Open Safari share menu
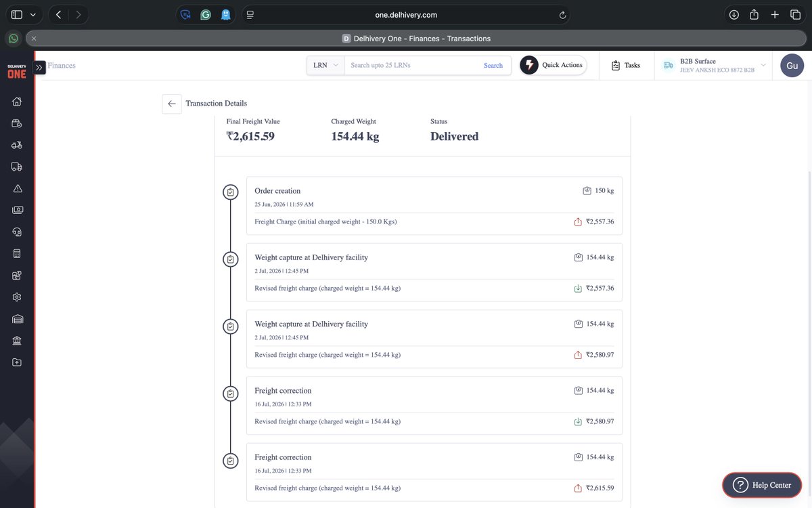 pos(754,14)
